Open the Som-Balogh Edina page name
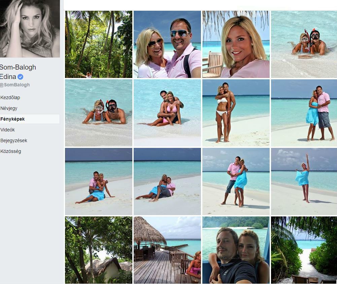The image size is (337, 284). coord(18,72)
